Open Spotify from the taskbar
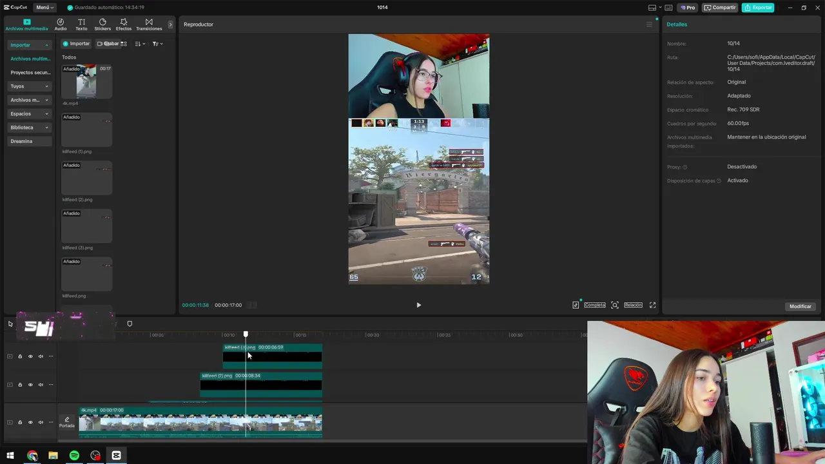The width and height of the screenshot is (825, 464). [74, 456]
